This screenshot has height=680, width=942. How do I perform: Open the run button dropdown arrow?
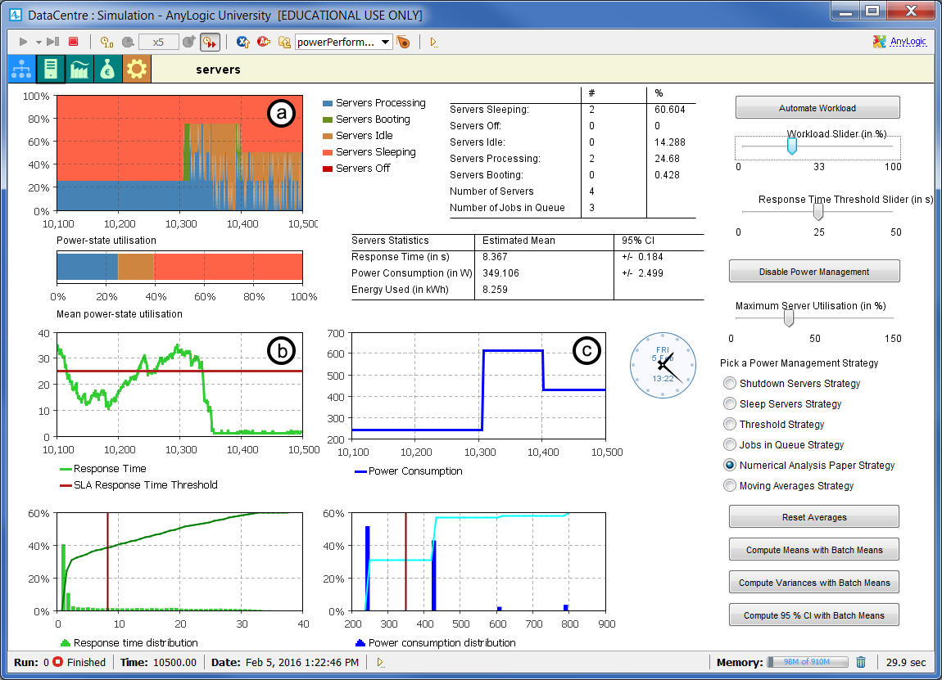[38, 42]
